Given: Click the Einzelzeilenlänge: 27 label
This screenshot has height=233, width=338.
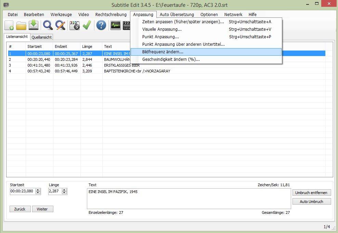Looking at the screenshot, I should 106,213.
